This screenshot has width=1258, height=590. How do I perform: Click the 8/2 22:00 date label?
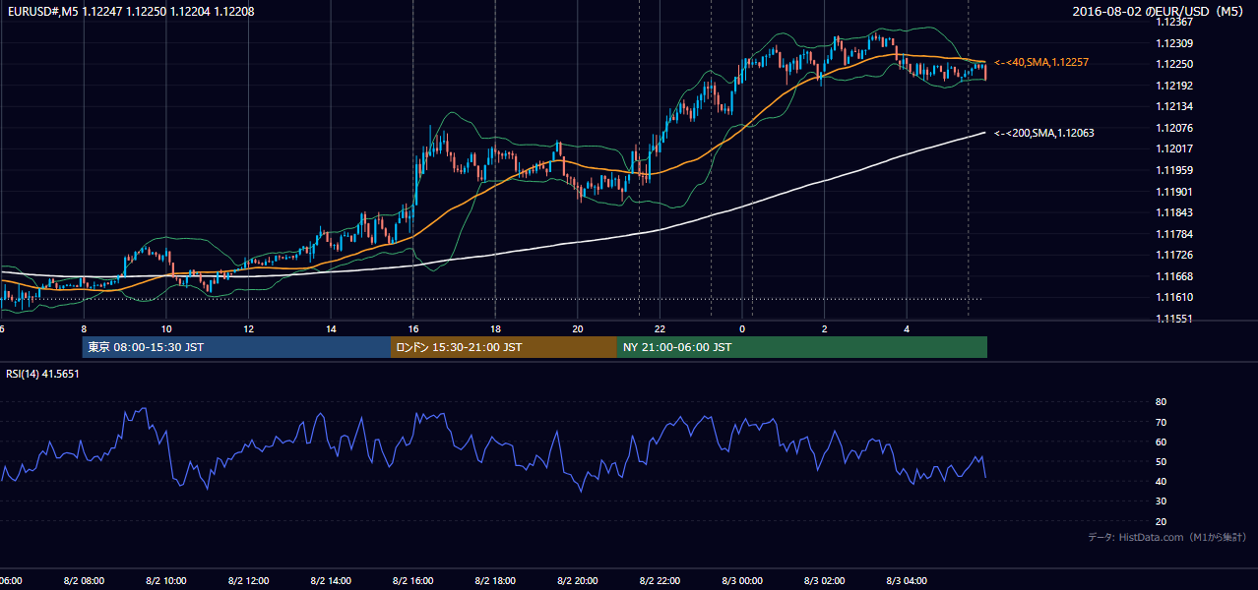tap(660, 581)
